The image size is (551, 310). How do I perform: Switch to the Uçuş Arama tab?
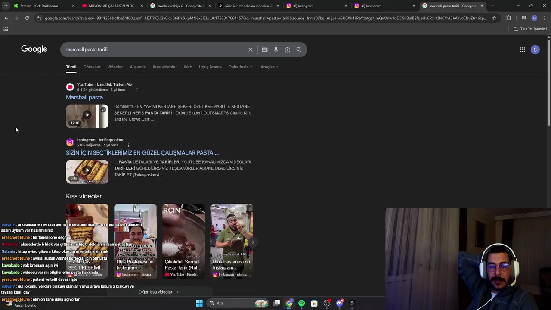point(210,67)
